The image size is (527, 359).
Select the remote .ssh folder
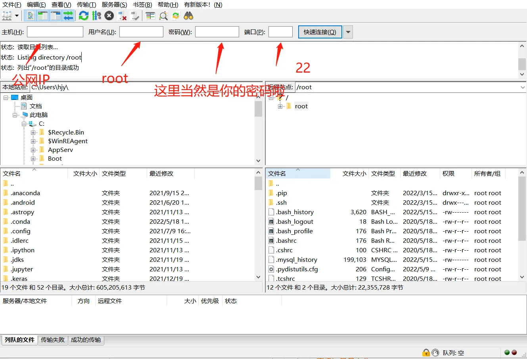(x=281, y=203)
